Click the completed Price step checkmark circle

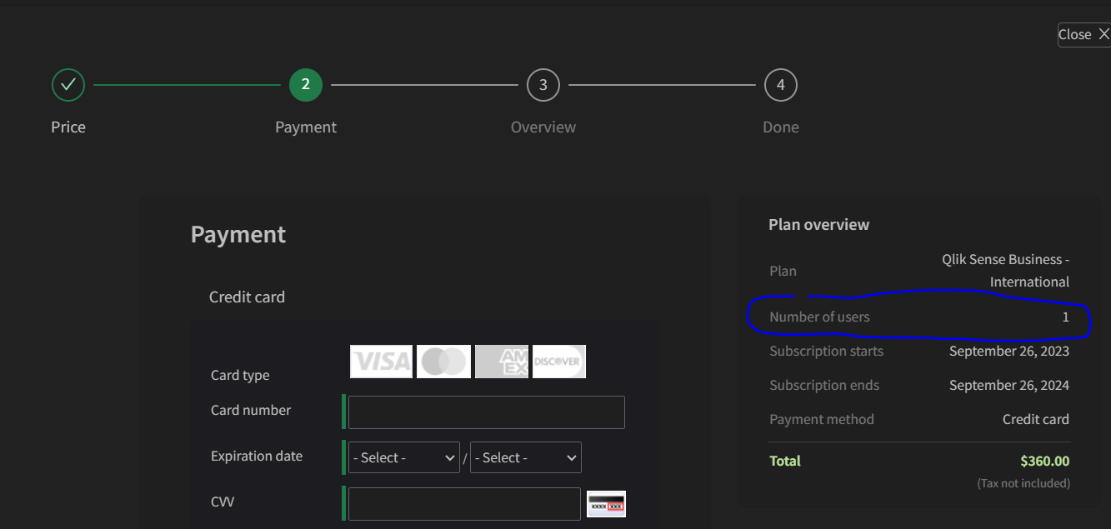pos(68,84)
